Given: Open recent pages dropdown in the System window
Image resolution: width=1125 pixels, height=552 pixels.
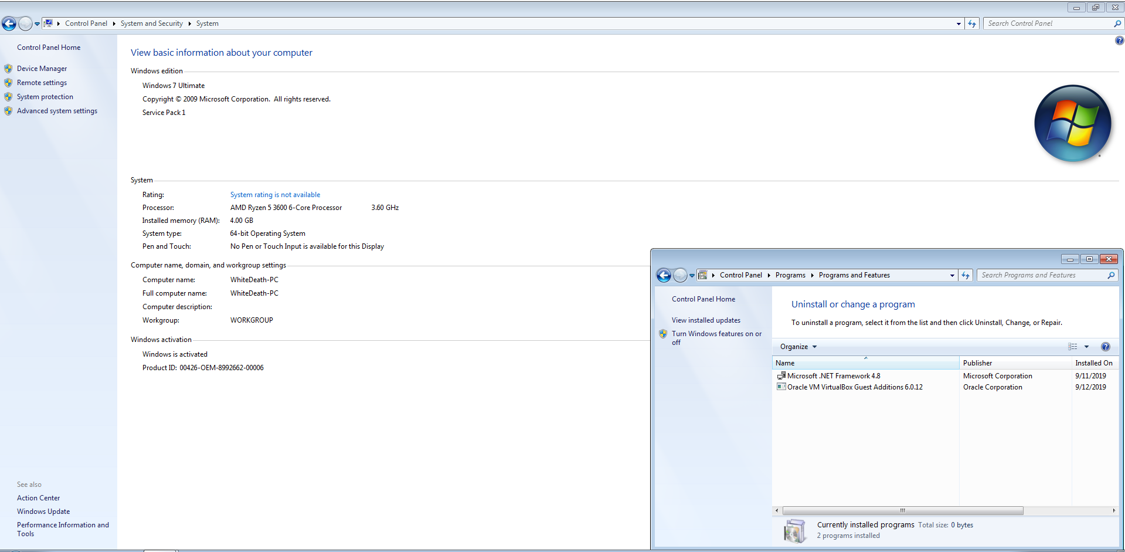Looking at the screenshot, I should pyautogui.click(x=37, y=24).
